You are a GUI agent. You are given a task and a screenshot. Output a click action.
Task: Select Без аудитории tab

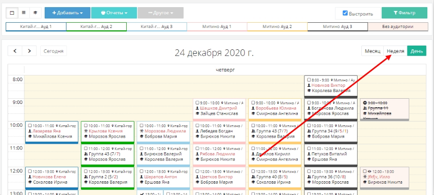pos(398,27)
